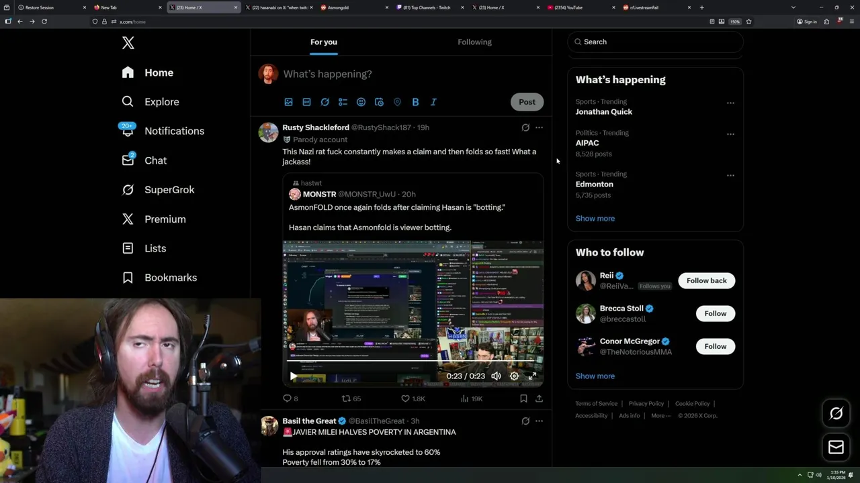Add media image to the post
Screen dimensions: 860x483
point(288,102)
